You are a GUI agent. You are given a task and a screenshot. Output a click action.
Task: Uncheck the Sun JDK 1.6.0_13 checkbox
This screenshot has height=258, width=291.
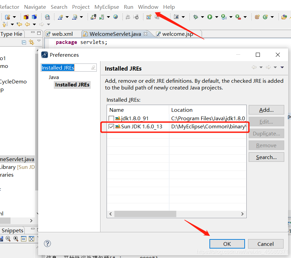click(x=111, y=127)
